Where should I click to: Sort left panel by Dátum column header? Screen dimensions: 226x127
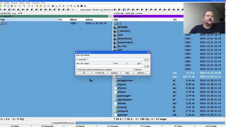click(x=89, y=20)
